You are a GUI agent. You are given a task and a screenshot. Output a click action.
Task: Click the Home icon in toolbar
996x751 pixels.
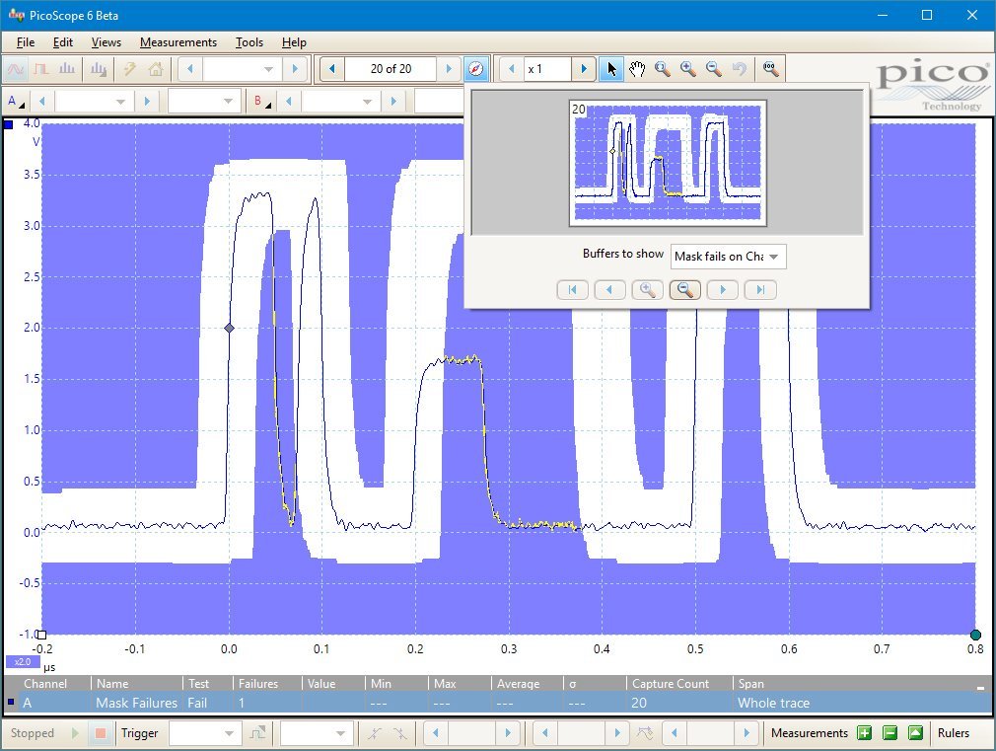(x=156, y=69)
